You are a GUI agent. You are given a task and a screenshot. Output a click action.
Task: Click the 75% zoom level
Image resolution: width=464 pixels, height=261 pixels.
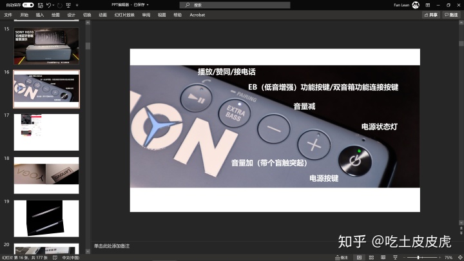click(x=449, y=257)
